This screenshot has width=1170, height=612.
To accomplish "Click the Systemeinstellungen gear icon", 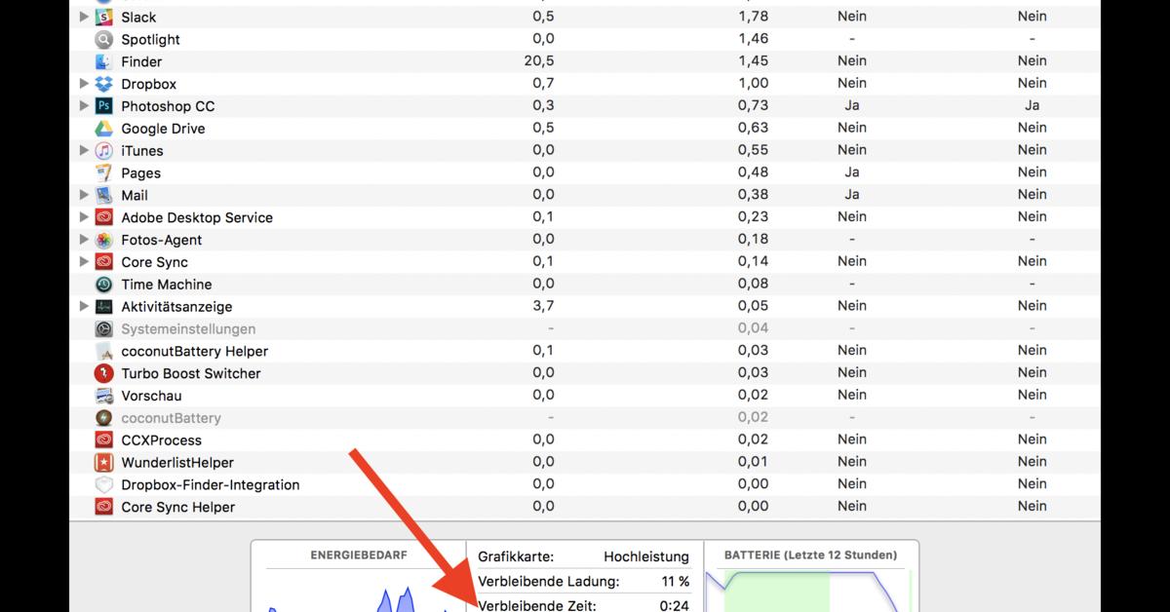I will [103, 329].
